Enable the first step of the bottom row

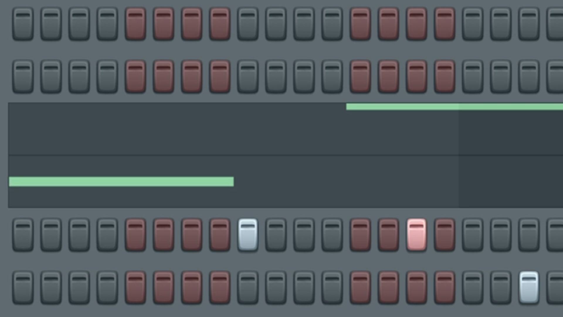point(23,288)
